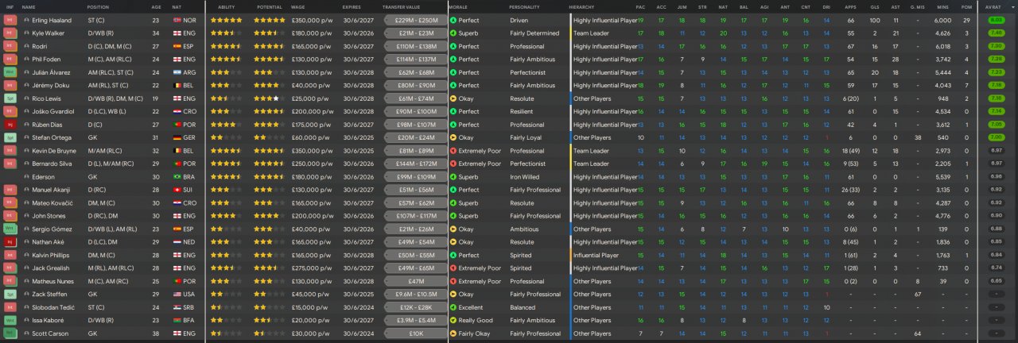Screen dimensions: 1018x343
Task: Click Julián Álvarez's Argentina flag
Action: 177,72
